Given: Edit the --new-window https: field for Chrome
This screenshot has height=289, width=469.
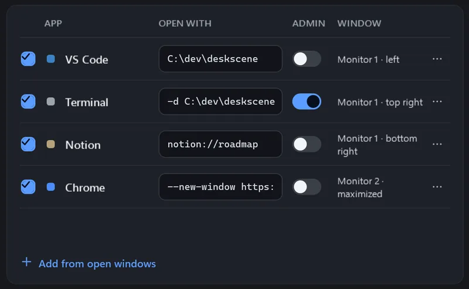Looking at the screenshot, I should point(220,187).
